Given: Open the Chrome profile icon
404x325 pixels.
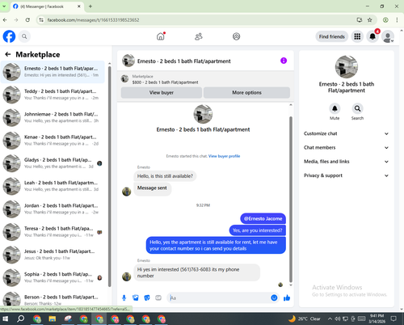Looking at the screenshot, I should pyautogui.click(x=385, y=20).
